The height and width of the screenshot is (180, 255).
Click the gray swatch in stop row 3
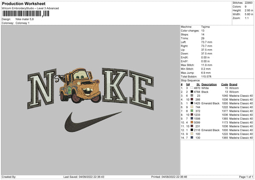tap(192, 96)
